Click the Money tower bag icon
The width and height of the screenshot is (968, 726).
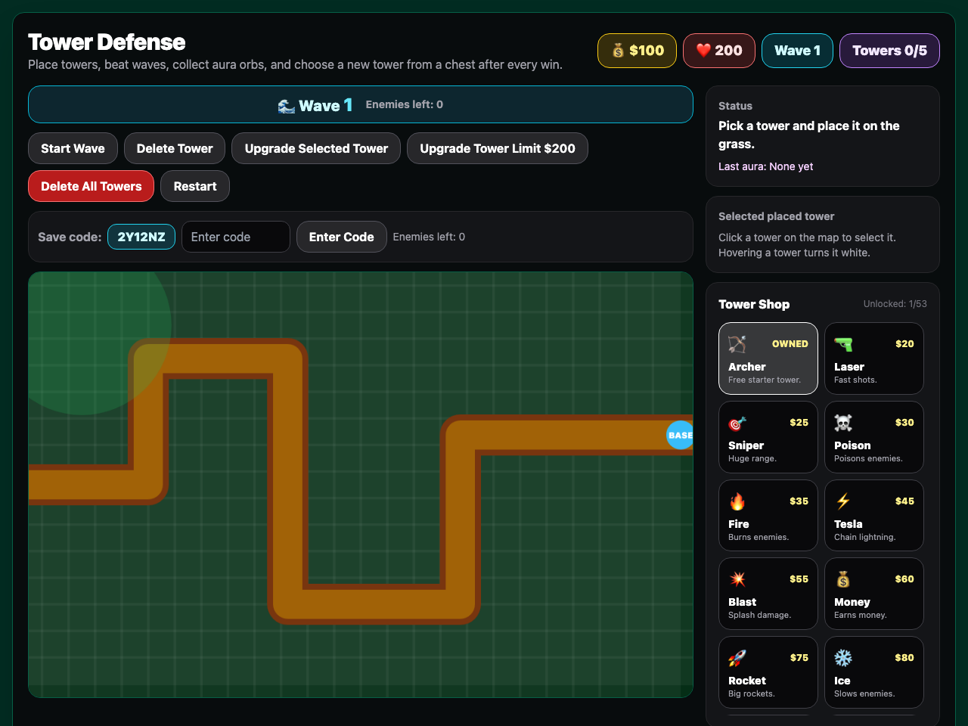click(x=843, y=579)
